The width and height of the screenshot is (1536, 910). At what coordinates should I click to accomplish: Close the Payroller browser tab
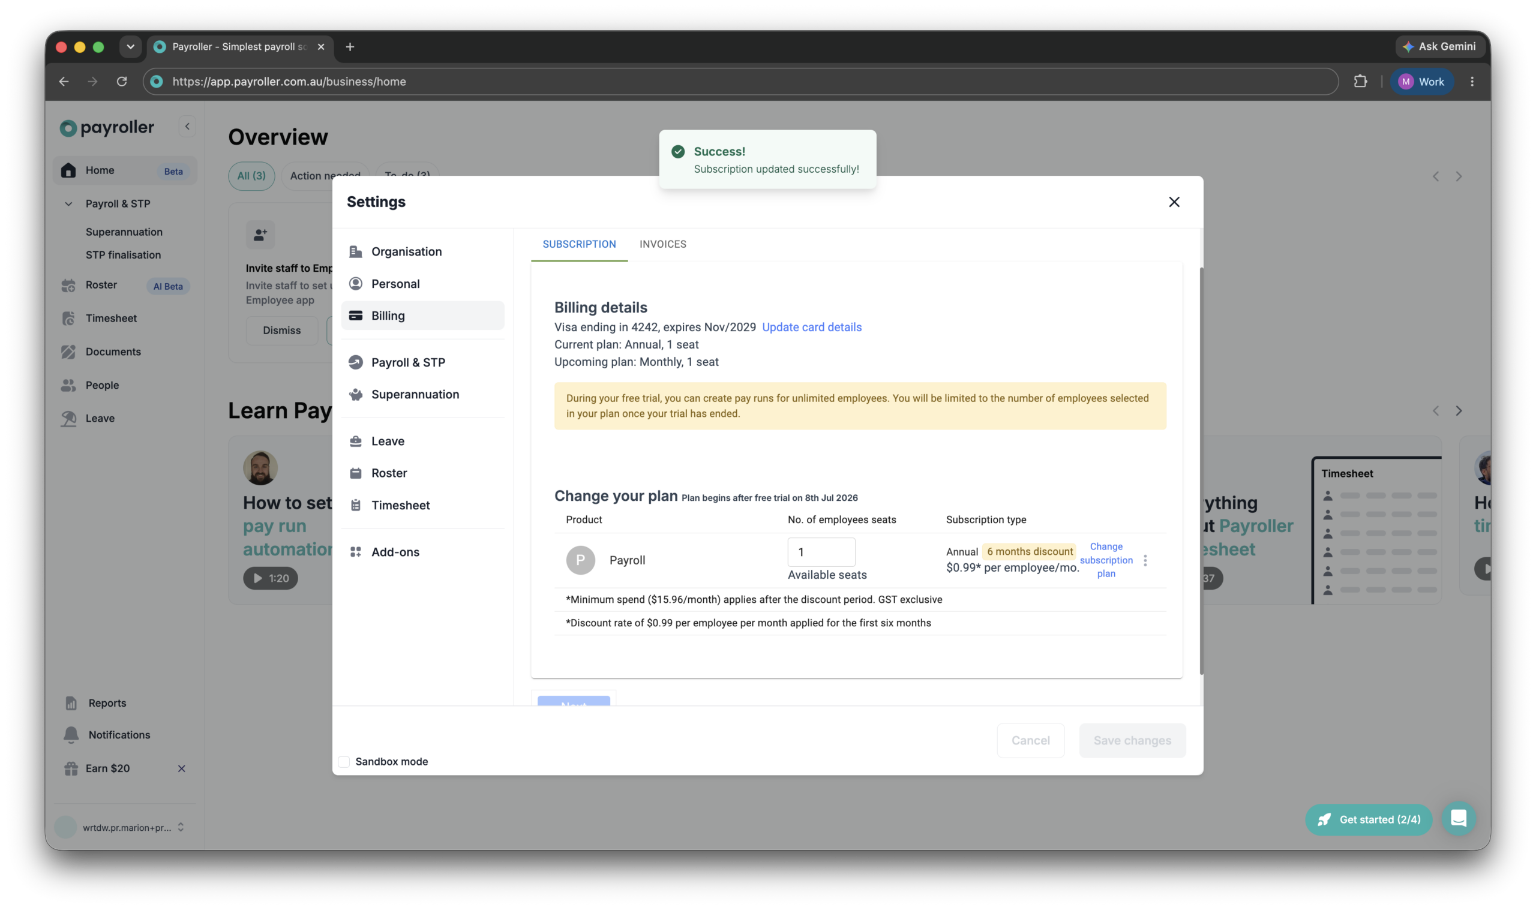pyautogui.click(x=320, y=47)
